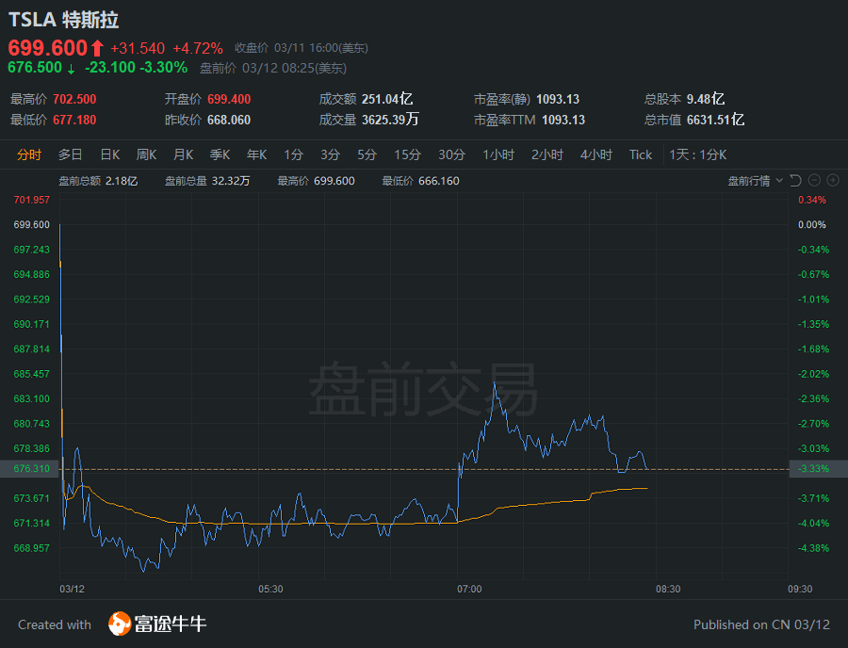The image size is (848, 648).
Task: Switch to 日K chart tab
Action: (109, 154)
